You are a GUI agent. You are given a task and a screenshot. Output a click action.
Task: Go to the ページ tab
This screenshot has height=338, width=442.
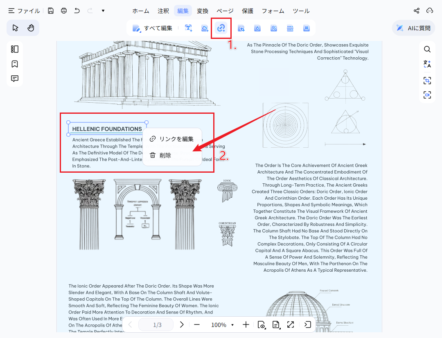click(x=225, y=11)
